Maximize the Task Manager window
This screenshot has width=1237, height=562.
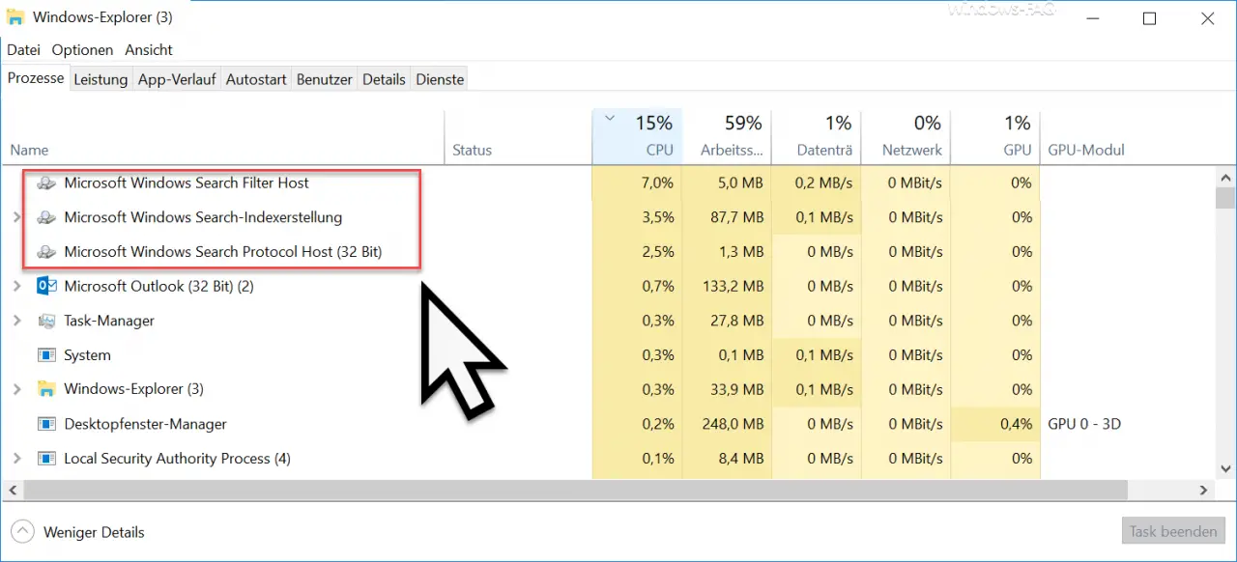[1149, 18]
